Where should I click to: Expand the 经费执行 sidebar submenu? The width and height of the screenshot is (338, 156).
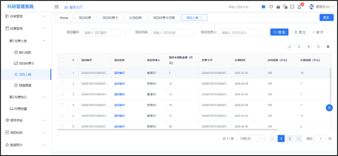(x=28, y=97)
